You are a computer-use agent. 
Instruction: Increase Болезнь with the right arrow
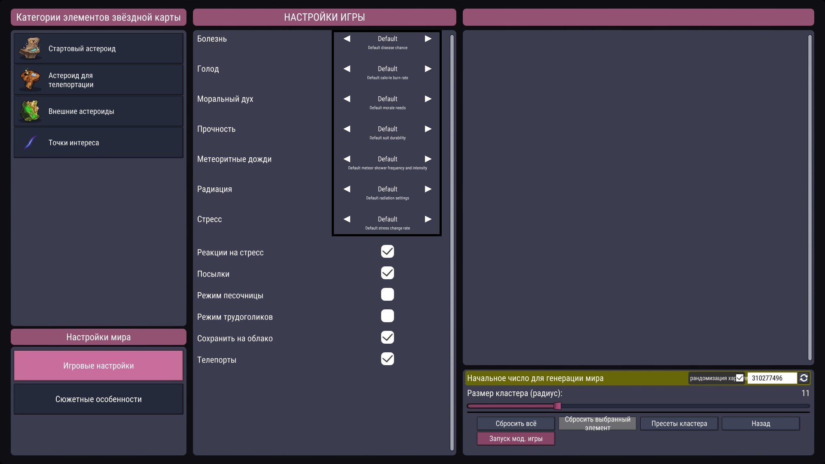point(428,38)
